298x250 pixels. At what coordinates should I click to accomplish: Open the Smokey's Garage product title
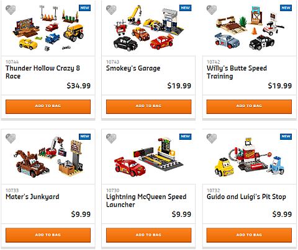(133, 68)
